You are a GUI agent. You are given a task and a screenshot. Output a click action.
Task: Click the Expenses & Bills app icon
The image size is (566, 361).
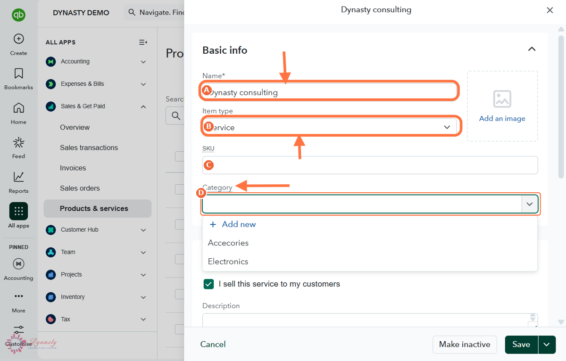(x=50, y=84)
